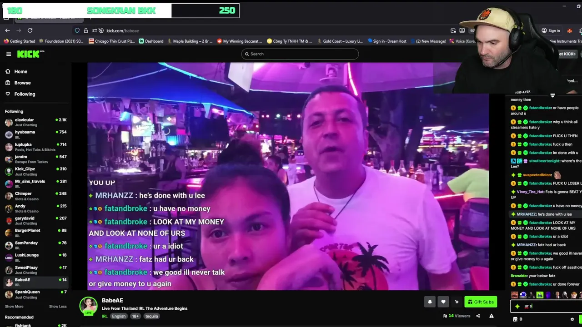Click the sparkle icon beside Gift Subs
The height and width of the screenshot is (327, 582).
[457, 302]
